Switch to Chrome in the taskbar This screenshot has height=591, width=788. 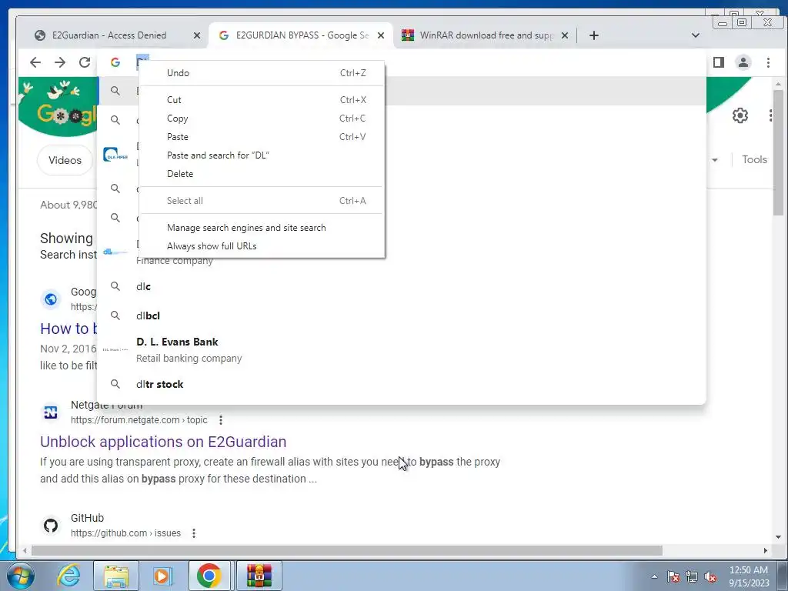[x=209, y=576]
